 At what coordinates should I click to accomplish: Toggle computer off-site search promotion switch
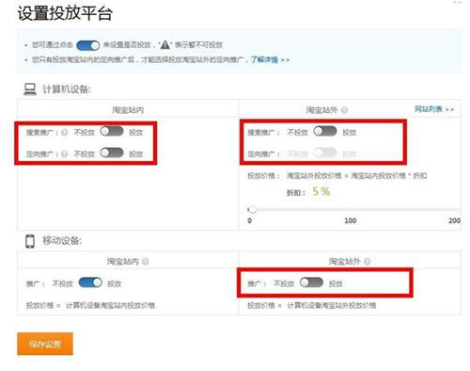(x=325, y=131)
